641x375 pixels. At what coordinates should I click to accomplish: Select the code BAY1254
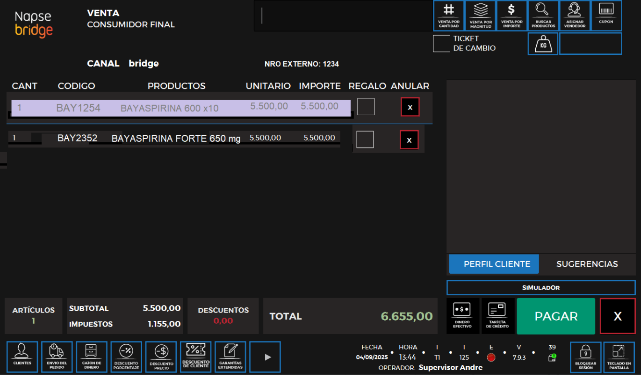point(78,108)
